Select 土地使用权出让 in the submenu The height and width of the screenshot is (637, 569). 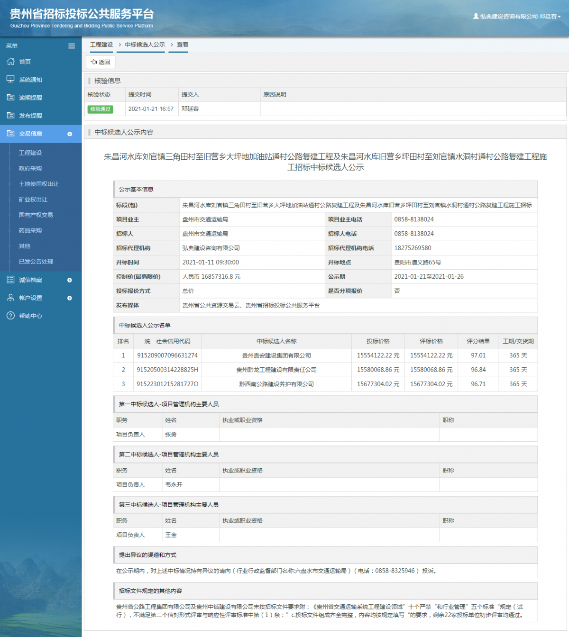coord(39,184)
